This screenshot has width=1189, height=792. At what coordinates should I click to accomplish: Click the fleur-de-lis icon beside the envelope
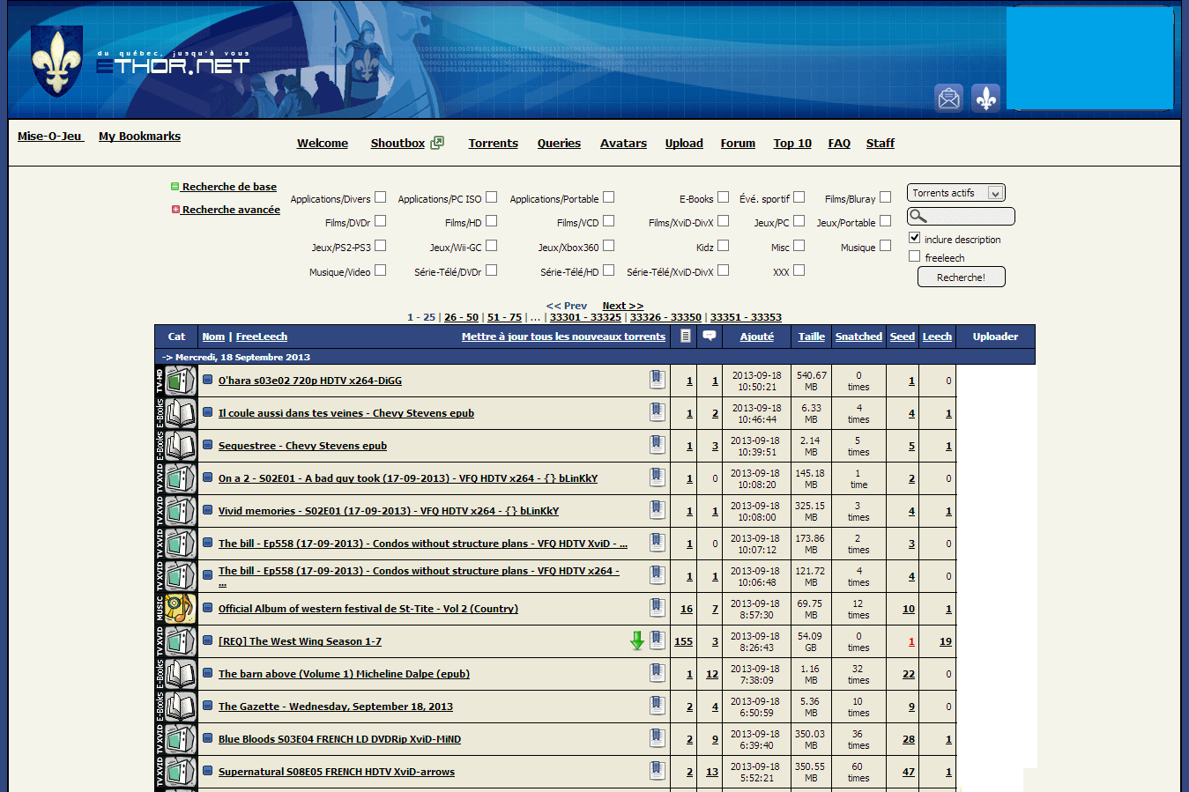[985, 98]
